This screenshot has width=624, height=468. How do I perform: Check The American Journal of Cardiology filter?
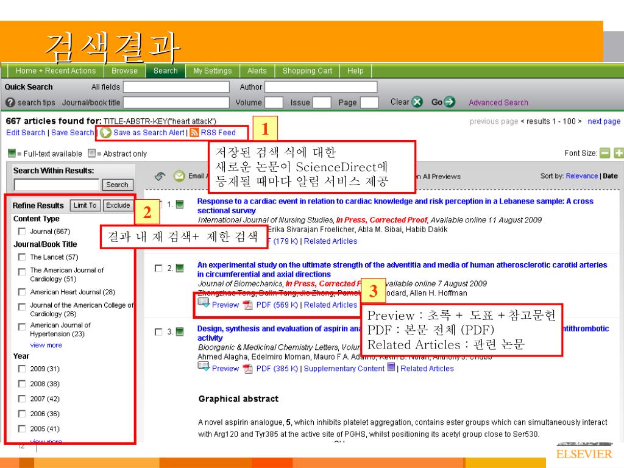pos(22,272)
